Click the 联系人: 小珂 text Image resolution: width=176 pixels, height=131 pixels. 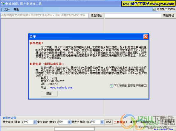49,79
